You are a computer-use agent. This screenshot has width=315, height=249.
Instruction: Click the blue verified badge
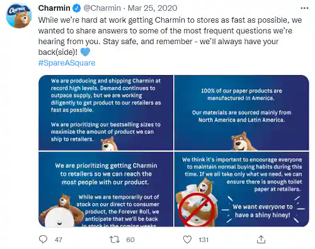(76, 8)
